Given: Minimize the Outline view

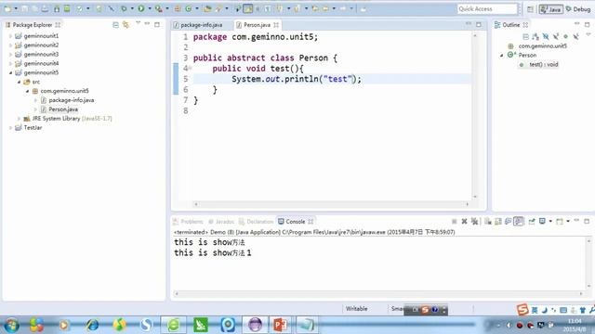Looking at the screenshot, I should [x=576, y=24].
